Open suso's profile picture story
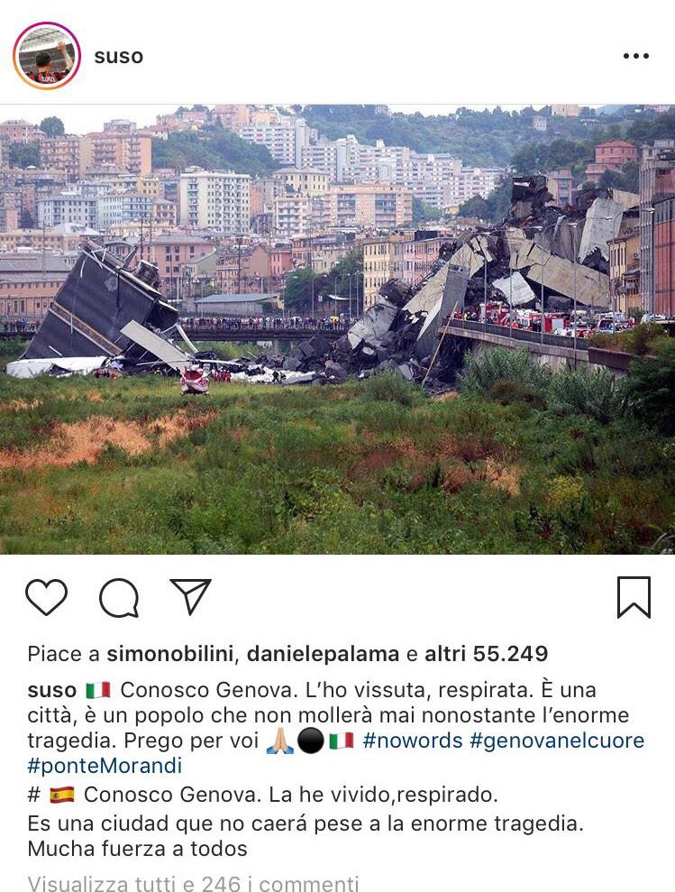 (x=47, y=56)
